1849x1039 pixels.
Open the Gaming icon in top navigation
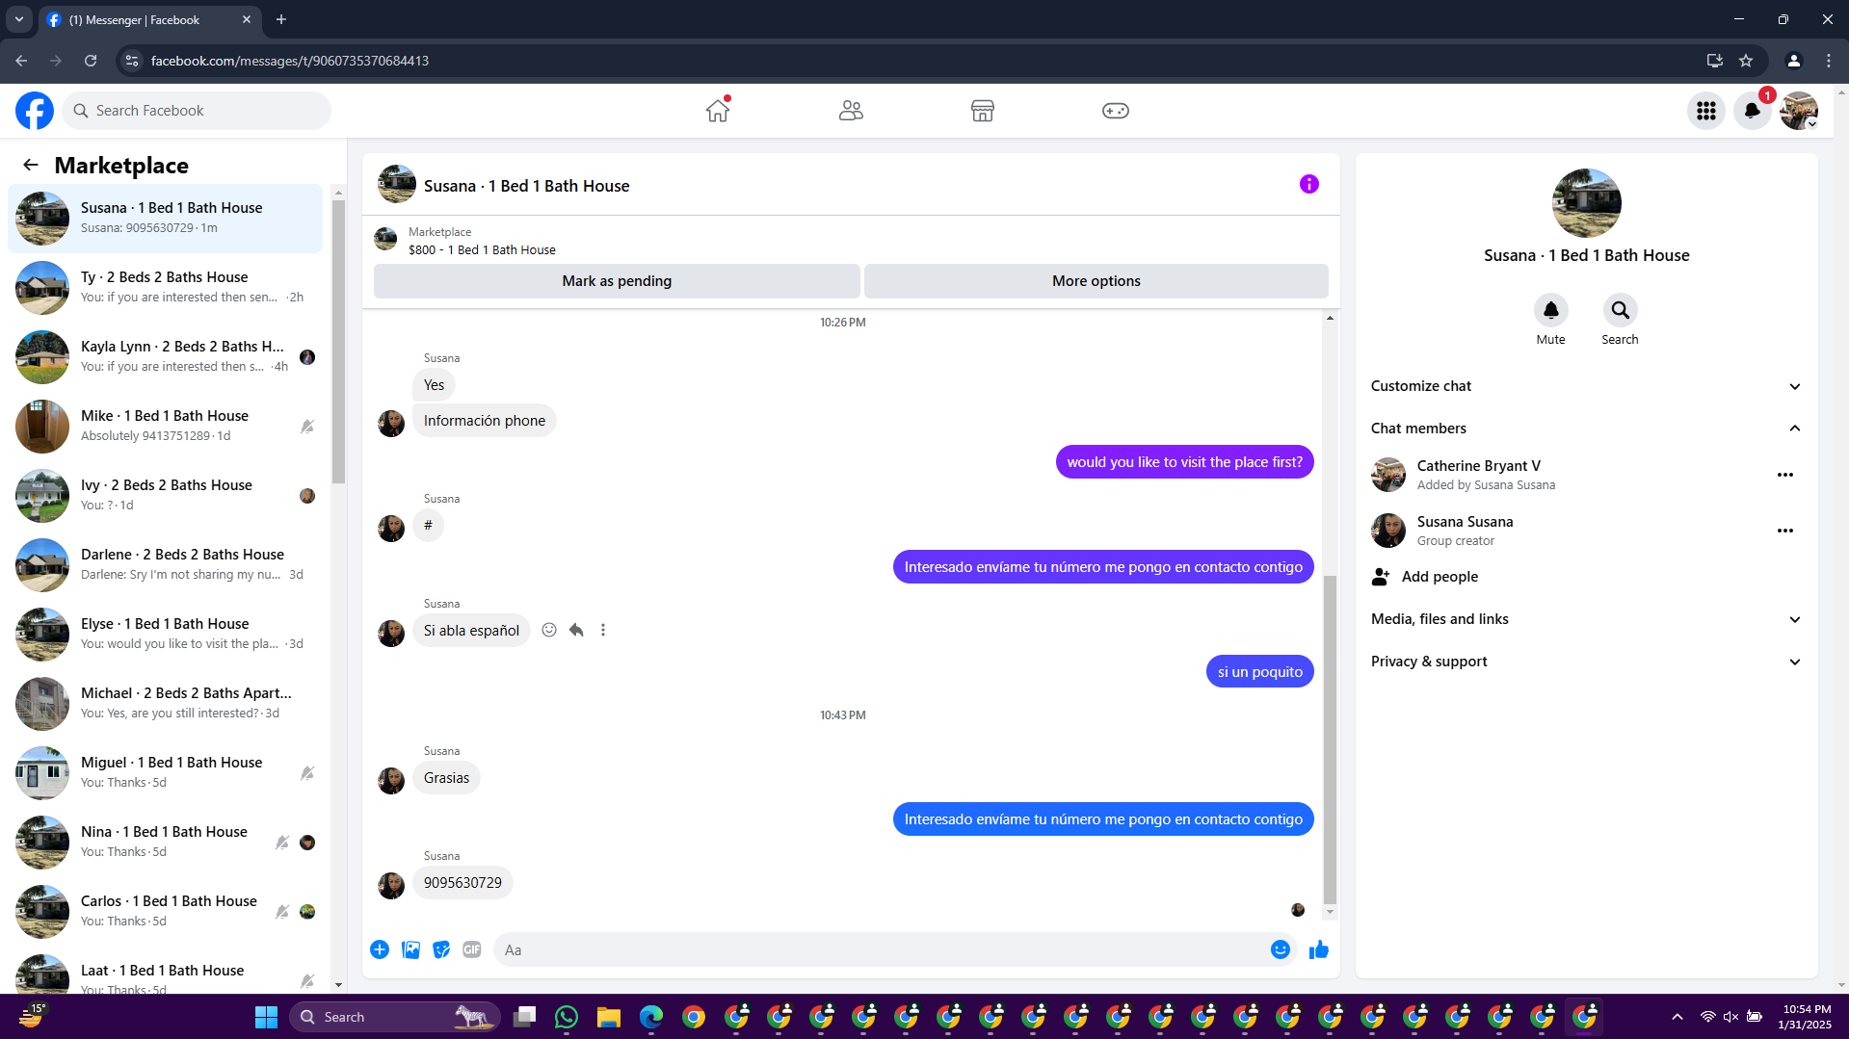point(1116,111)
